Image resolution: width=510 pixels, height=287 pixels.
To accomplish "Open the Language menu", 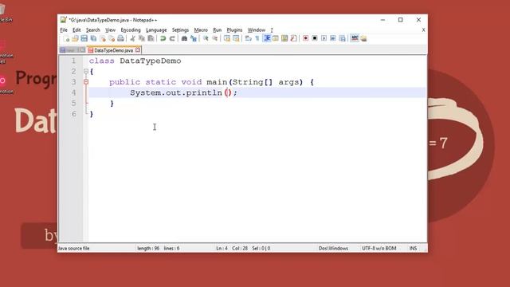I will tap(156, 30).
